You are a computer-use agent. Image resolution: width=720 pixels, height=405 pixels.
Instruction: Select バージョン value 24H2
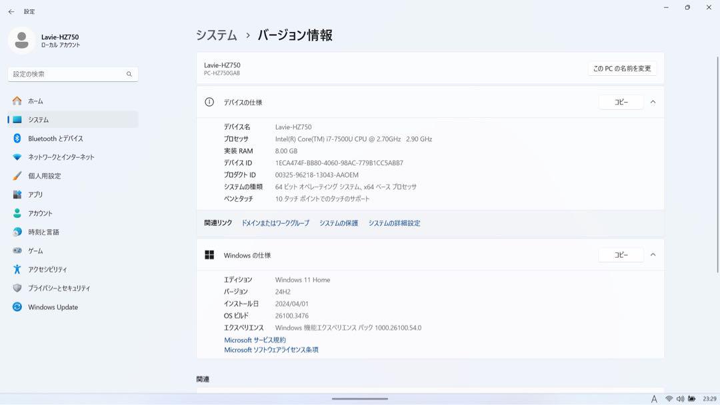point(283,292)
